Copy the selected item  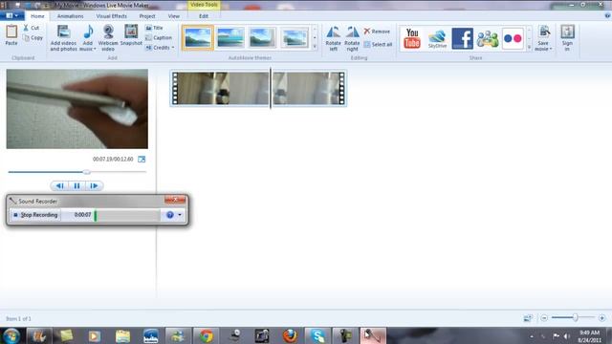tap(33, 38)
